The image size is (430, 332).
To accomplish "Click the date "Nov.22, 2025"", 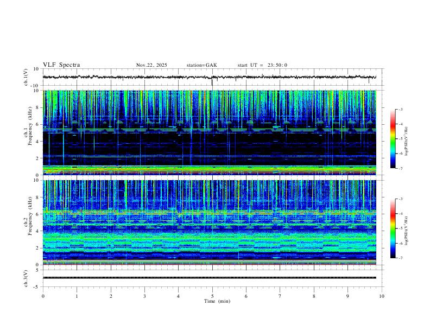I will tap(151, 65).
